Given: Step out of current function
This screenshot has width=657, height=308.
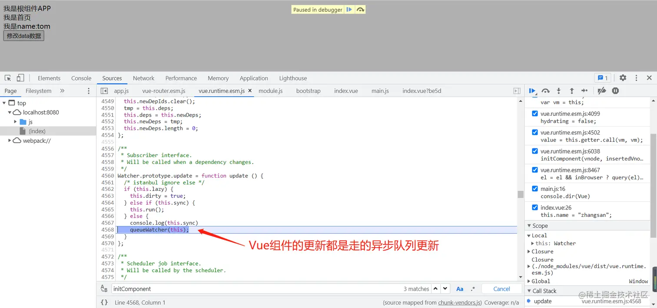Looking at the screenshot, I should (x=572, y=91).
